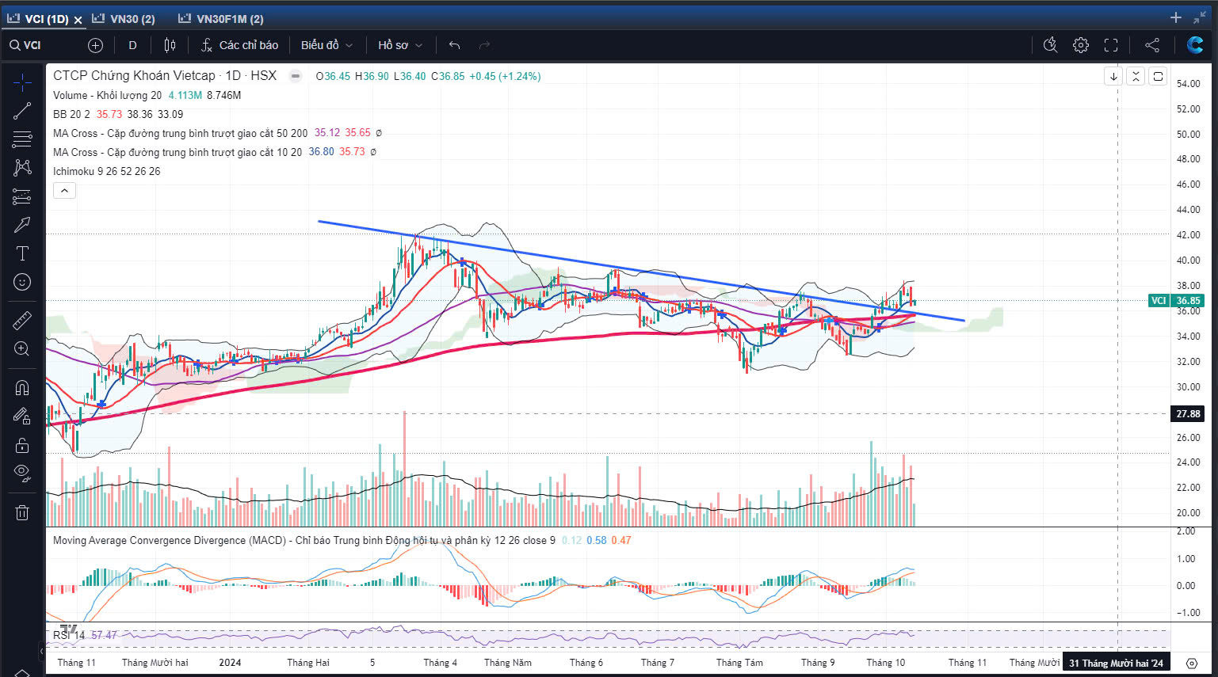Image resolution: width=1218 pixels, height=677 pixels.
Task: Click the pane collapse button
Action: [1136, 76]
